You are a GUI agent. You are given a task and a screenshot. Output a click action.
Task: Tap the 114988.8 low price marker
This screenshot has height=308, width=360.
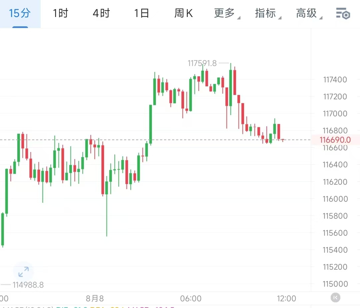click(x=28, y=285)
